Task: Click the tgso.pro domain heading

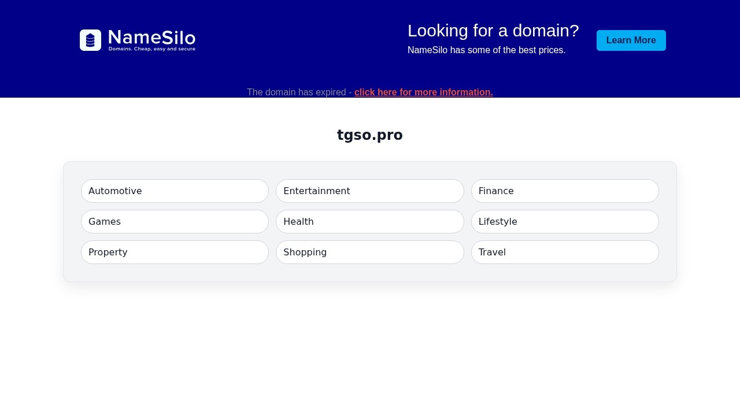Action: tap(369, 135)
